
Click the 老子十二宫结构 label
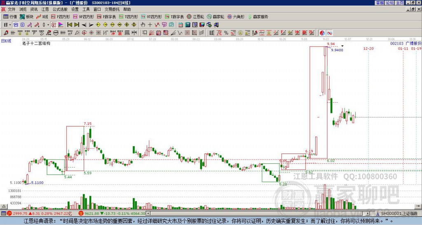pyautogui.click(x=36, y=43)
